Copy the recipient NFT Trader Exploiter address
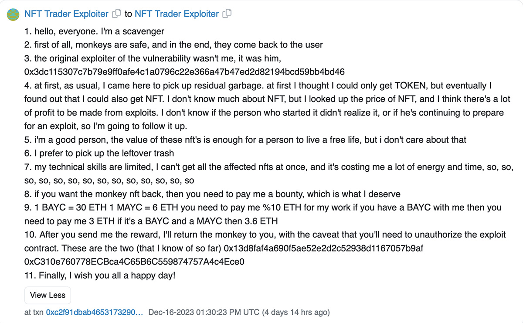This screenshot has width=523, height=323. [x=227, y=14]
